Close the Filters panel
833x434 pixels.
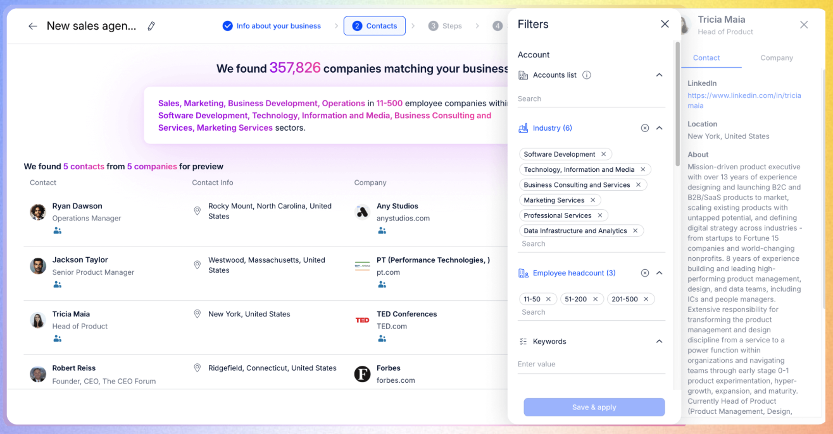click(x=665, y=24)
